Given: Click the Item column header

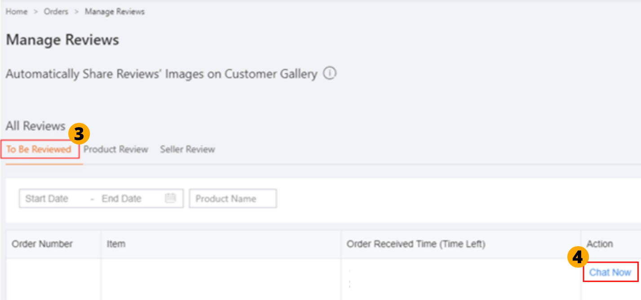Looking at the screenshot, I should [116, 244].
